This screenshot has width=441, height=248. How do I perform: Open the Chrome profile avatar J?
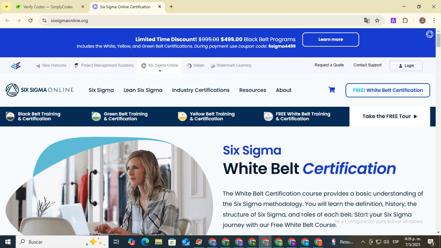pos(422,21)
